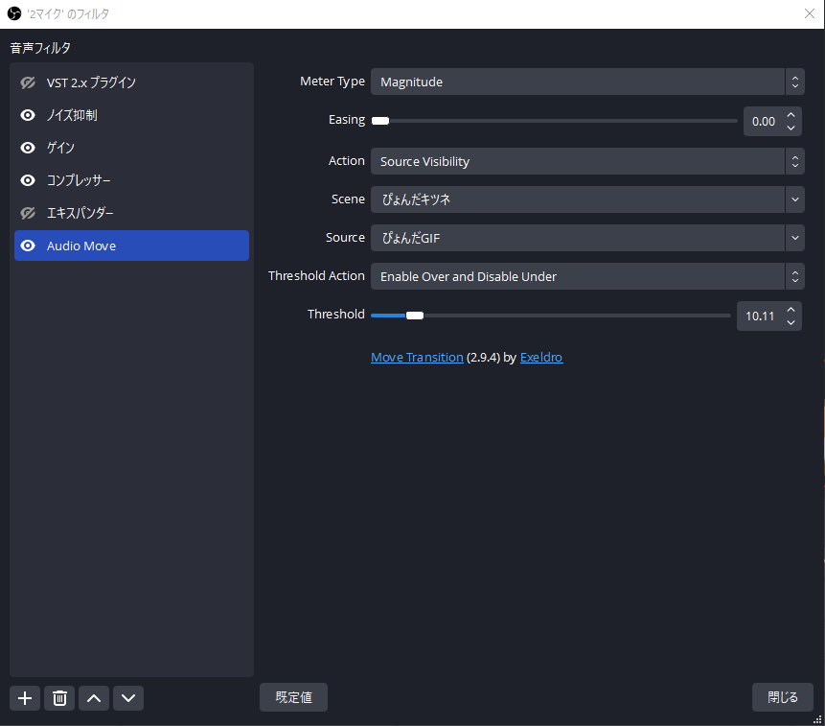The image size is (825, 726).
Task: Open the Move Transition link
Action: click(417, 357)
